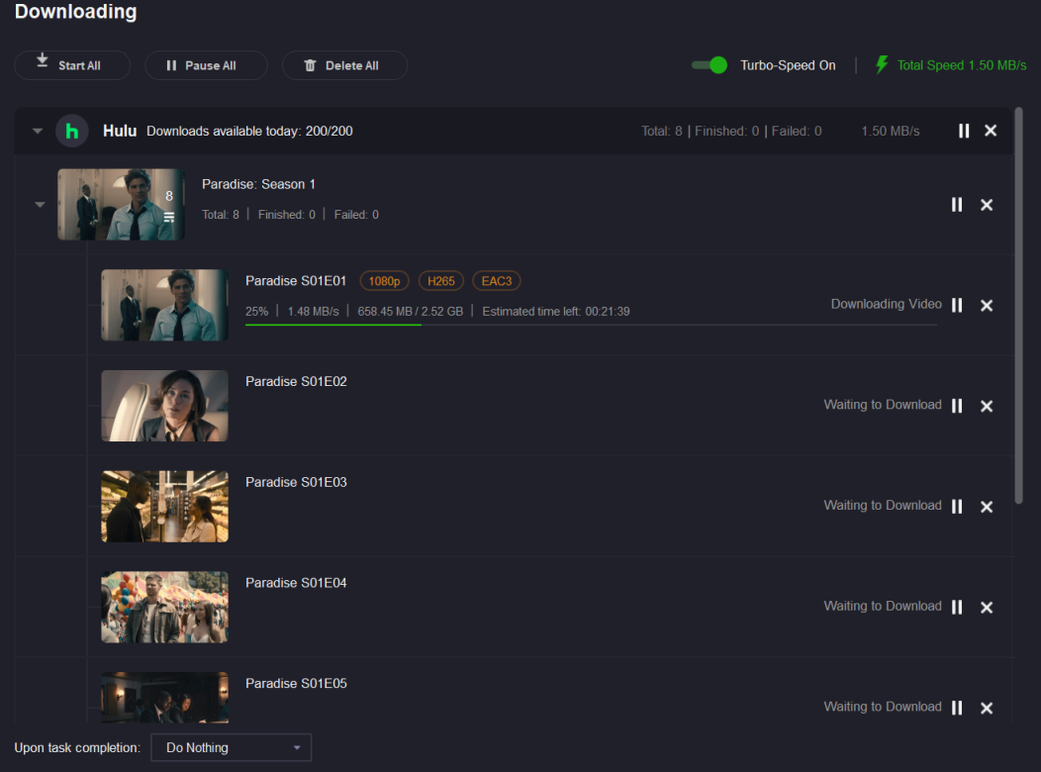The image size is (1041, 772).
Task: Cancel the Paradise S01E01 download
Action: (x=987, y=305)
